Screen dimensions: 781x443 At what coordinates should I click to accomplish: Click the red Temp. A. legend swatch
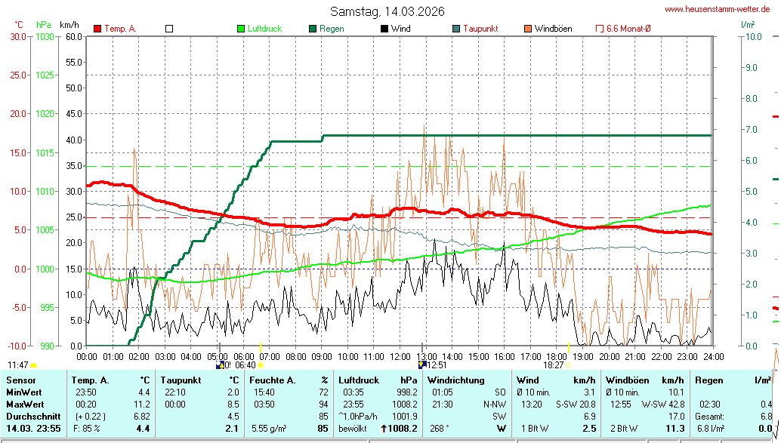(x=97, y=29)
